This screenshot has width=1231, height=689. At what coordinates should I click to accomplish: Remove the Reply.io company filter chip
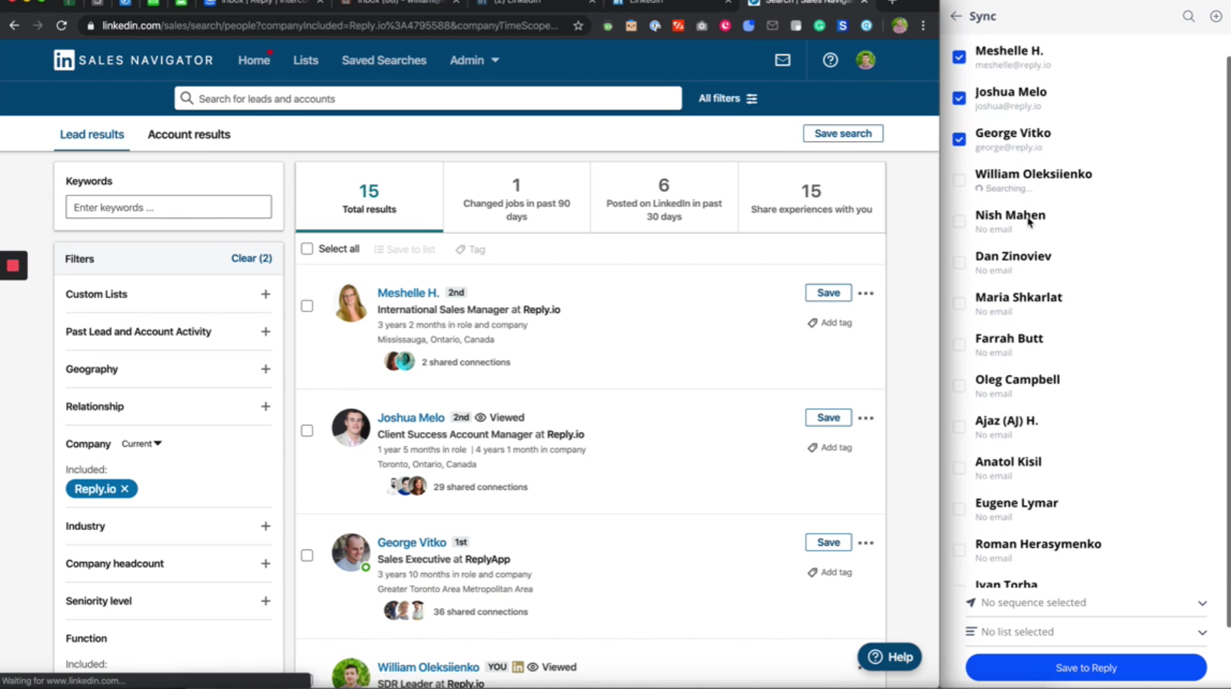125,488
